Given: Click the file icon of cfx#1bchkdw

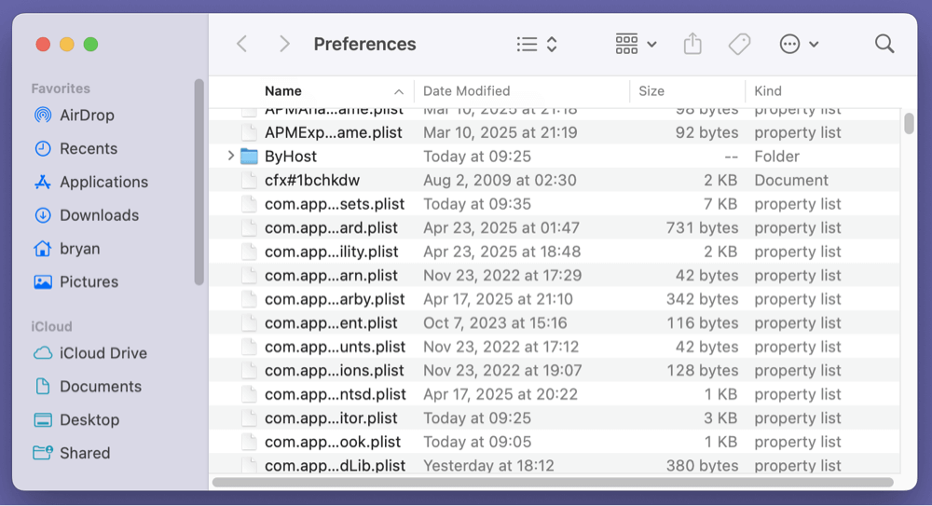Looking at the screenshot, I should point(249,180).
